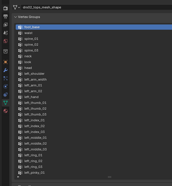Select the left_thumb_03 vertex group
The width and height of the screenshot is (172, 186).
pyautogui.click(x=94, y=114)
